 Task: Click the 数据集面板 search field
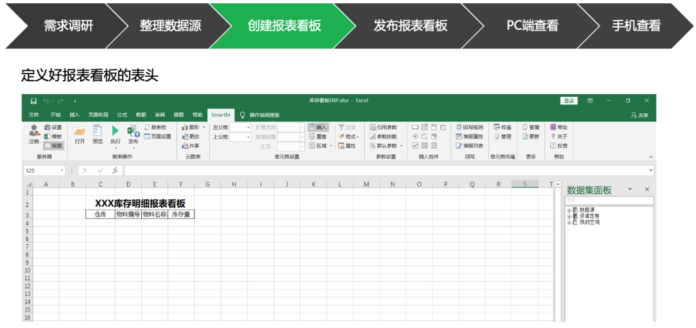pyautogui.click(x=609, y=200)
